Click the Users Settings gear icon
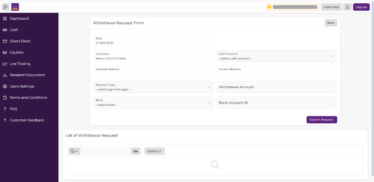 click(x=5, y=86)
